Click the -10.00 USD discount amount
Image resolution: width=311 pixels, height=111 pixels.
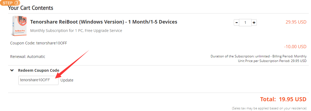tap(295, 47)
